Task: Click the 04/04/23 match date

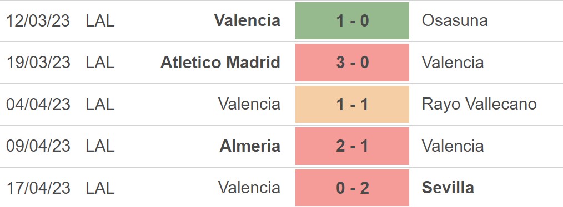Action: tap(38, 104)
